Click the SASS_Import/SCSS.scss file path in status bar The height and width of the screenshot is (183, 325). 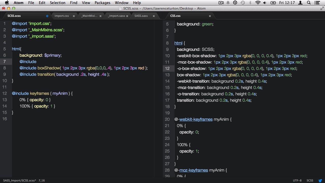tap(20, 180)
